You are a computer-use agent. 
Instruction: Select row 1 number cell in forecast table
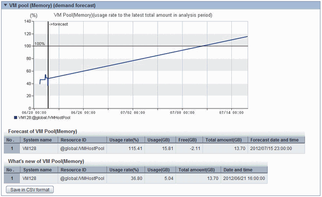pos(12,149)
